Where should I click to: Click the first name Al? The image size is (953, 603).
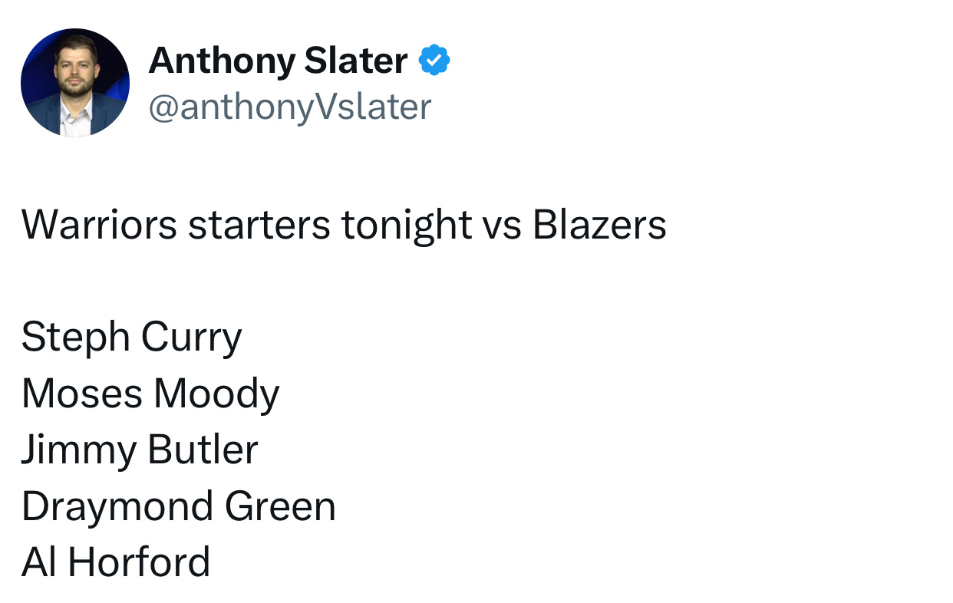39,562
